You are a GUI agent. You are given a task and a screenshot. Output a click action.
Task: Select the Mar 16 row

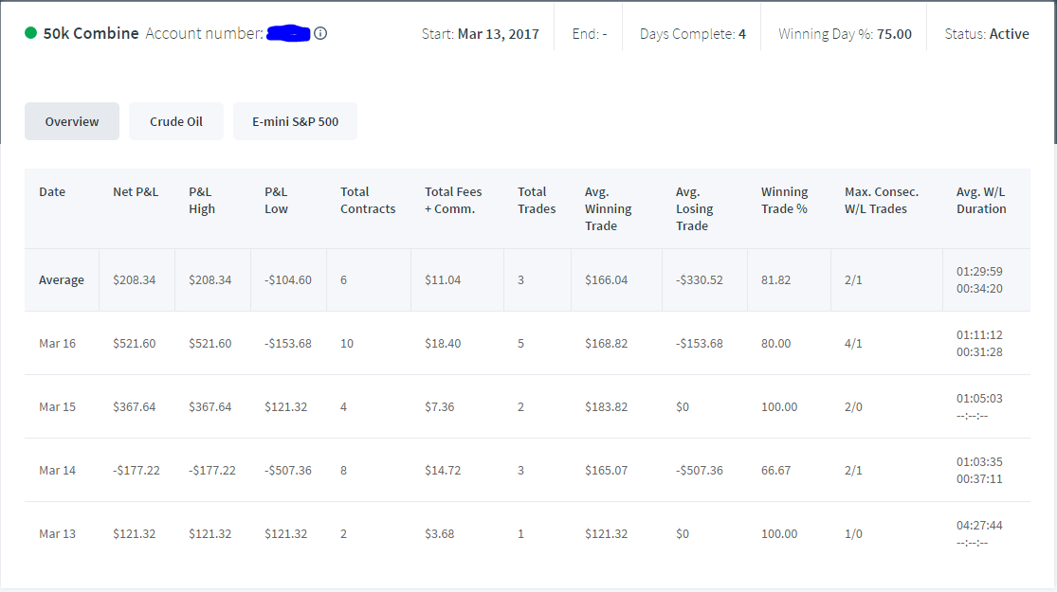point(527,344)
